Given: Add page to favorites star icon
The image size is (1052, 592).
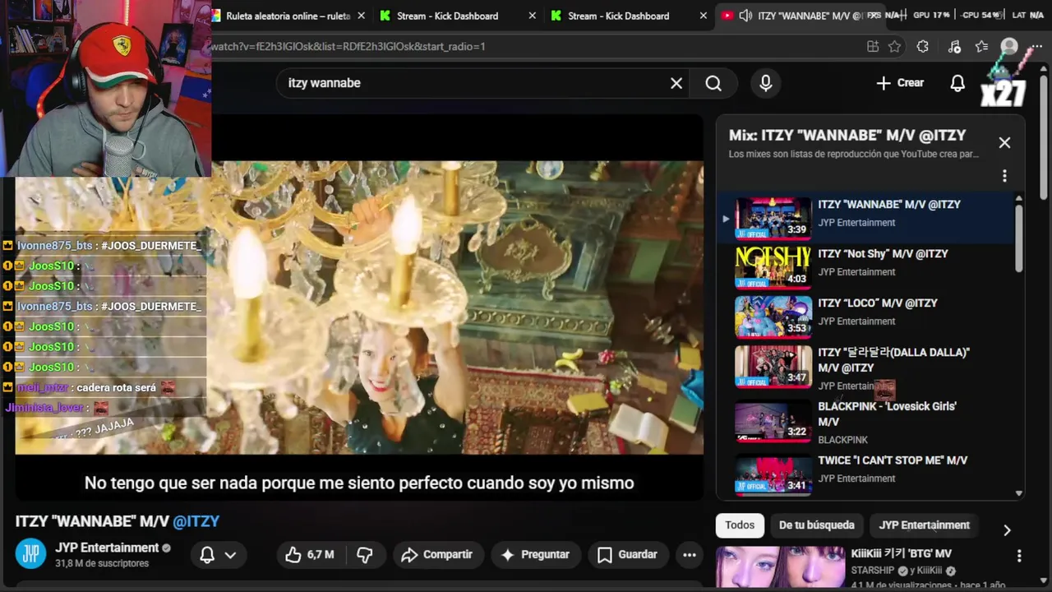Looking at the screenshot, I should tap(894, 47).
